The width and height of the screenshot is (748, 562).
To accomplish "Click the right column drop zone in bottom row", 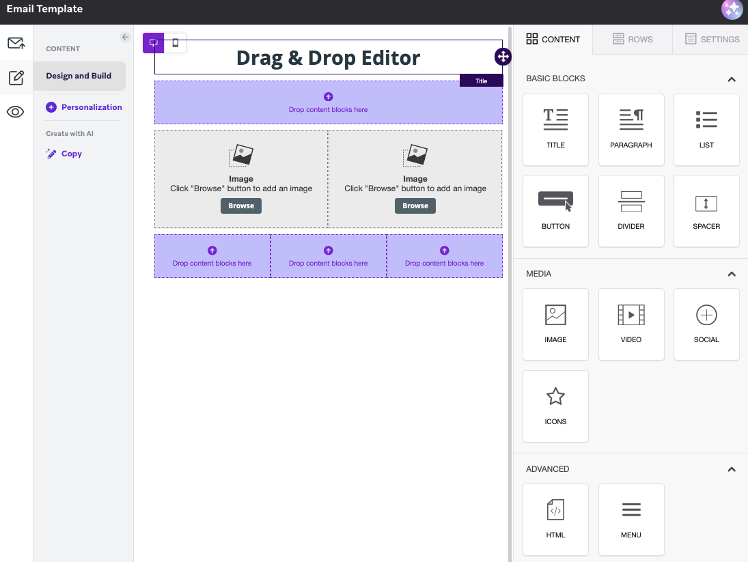I will (x=444, y=256).
